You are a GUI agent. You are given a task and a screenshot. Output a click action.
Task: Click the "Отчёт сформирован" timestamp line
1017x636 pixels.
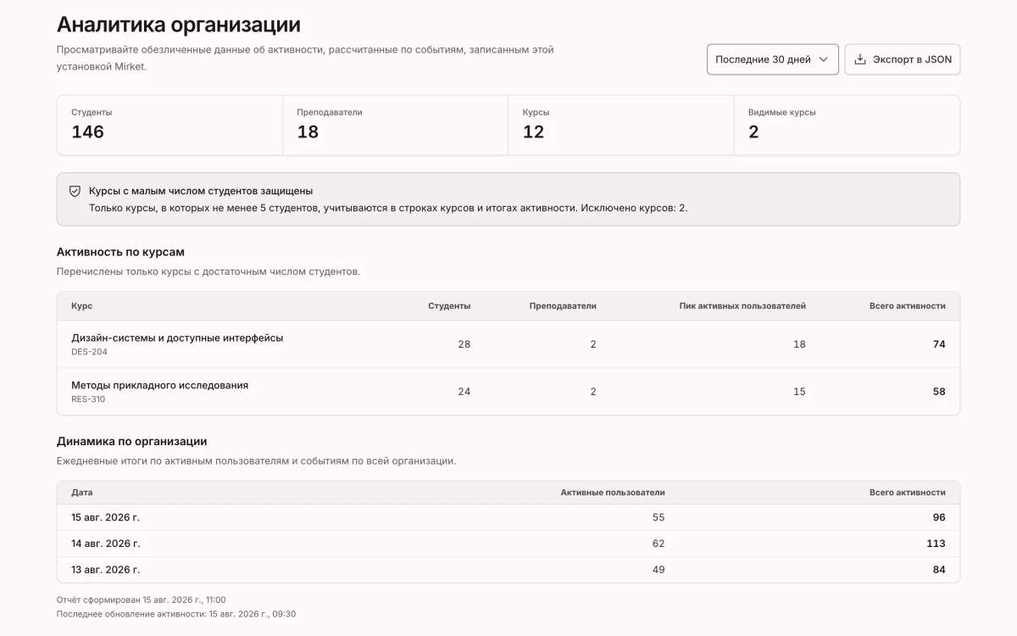pyautogui.click(x=142, y=600)
